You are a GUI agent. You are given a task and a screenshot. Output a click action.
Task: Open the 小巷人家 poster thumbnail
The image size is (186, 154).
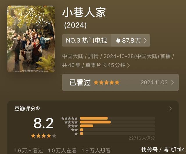click(31, 39)
